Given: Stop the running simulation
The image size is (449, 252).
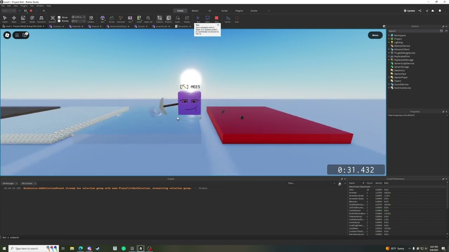Looking at the screenshot, I should [x=216, y=19].
